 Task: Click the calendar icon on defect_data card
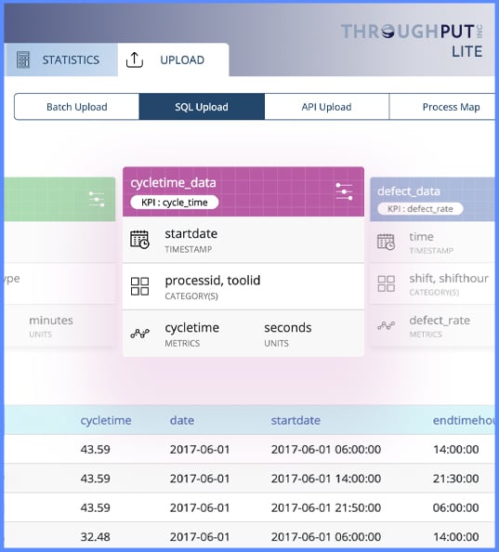pyautogui.click(x=386, y=242)
